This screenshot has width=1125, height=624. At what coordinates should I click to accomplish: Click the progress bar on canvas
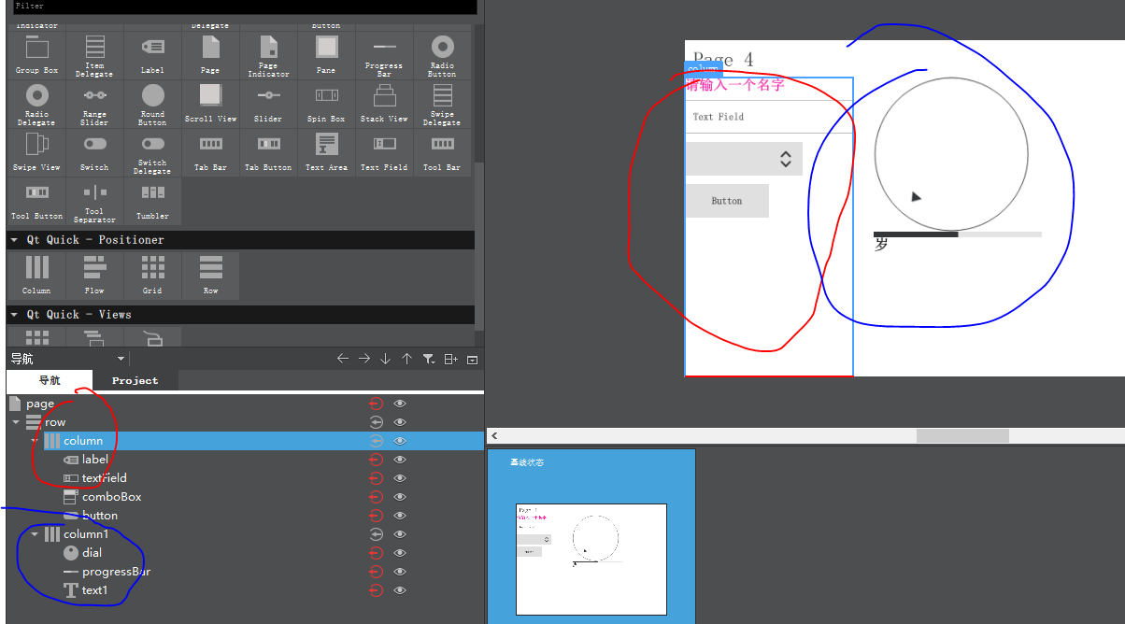[958, 234]
